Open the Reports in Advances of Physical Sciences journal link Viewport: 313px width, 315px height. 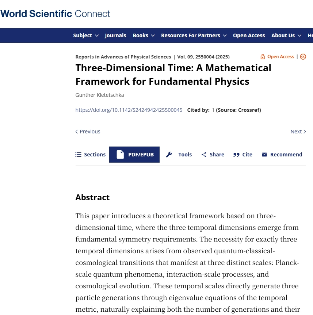(123, 57)
